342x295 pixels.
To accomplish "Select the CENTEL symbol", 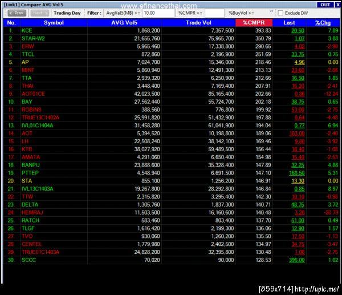I will pos(31,244).
